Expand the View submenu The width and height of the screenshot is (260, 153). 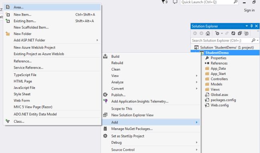pos(151,76)
